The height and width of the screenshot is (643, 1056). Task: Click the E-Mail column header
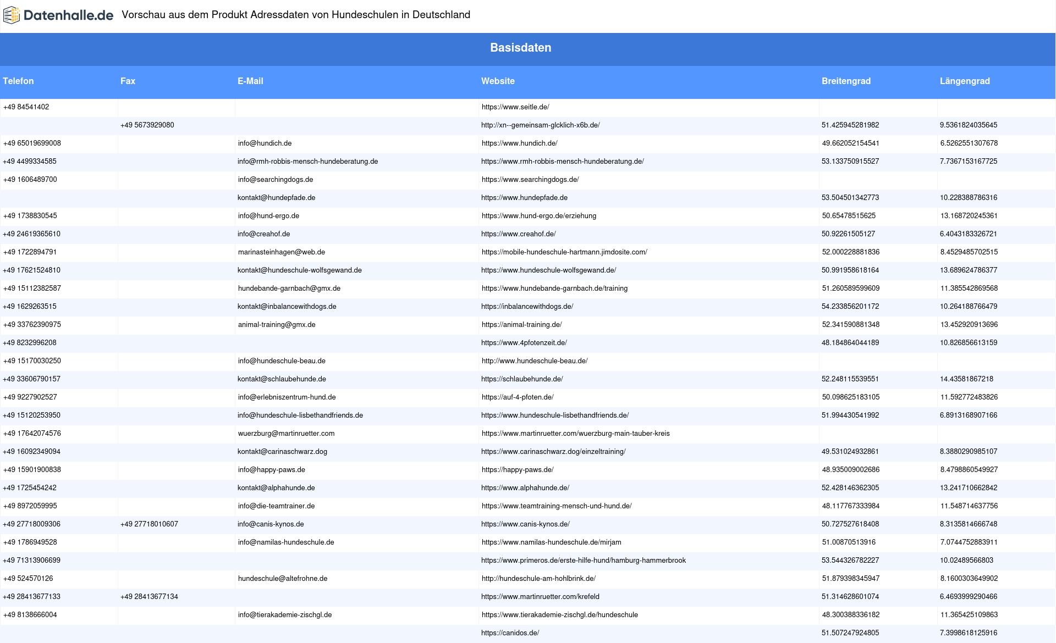250,81
